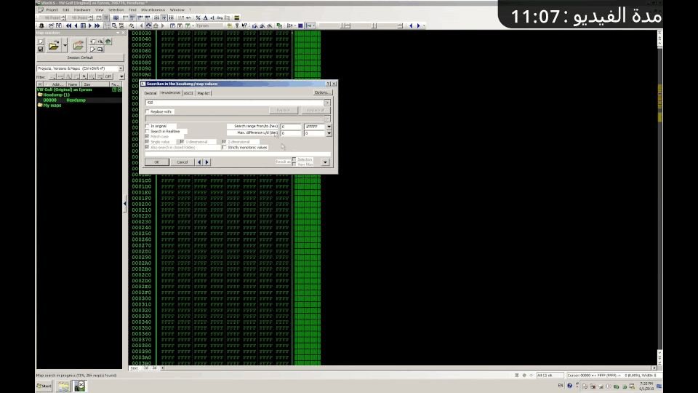Toggle the Match case checkbox

pyautogui.click(x=148, y=136)
